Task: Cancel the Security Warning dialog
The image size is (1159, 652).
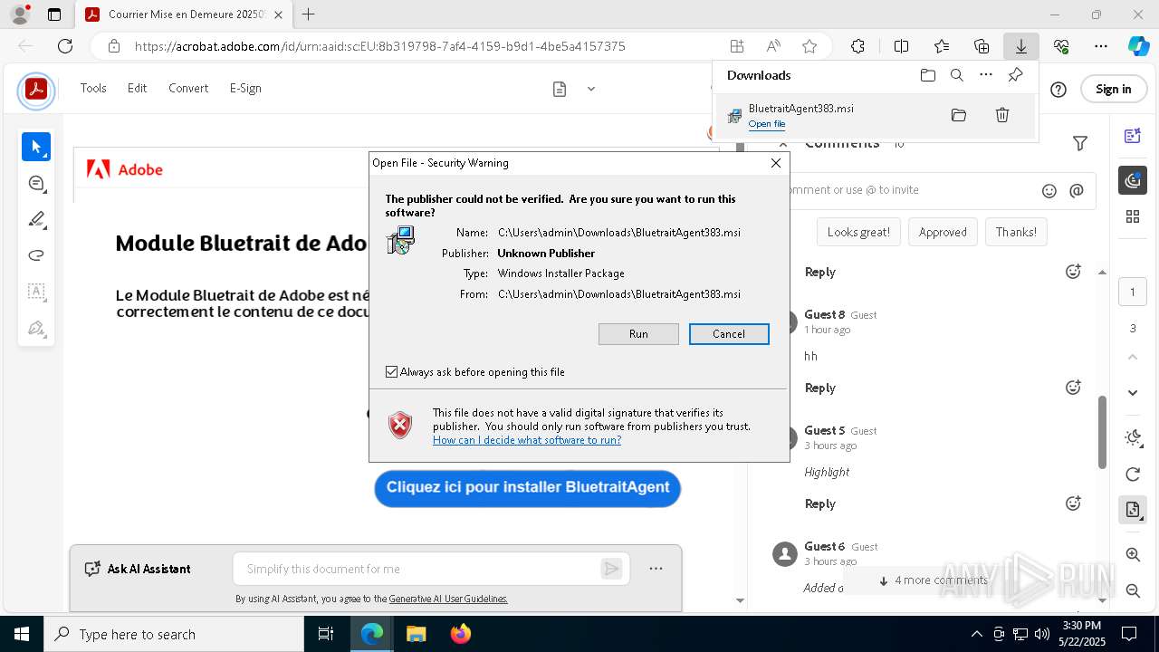Action: click(x=729, y=334)
